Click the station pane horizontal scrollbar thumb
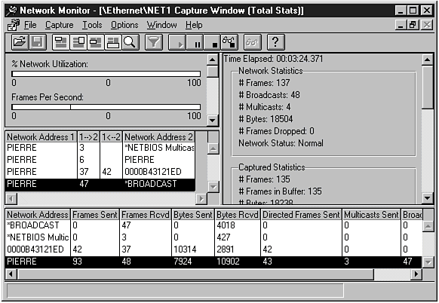Viewport: 439px width, 303px height. [x=195, y=274]
